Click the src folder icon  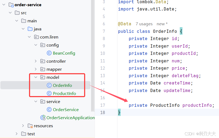17,13
